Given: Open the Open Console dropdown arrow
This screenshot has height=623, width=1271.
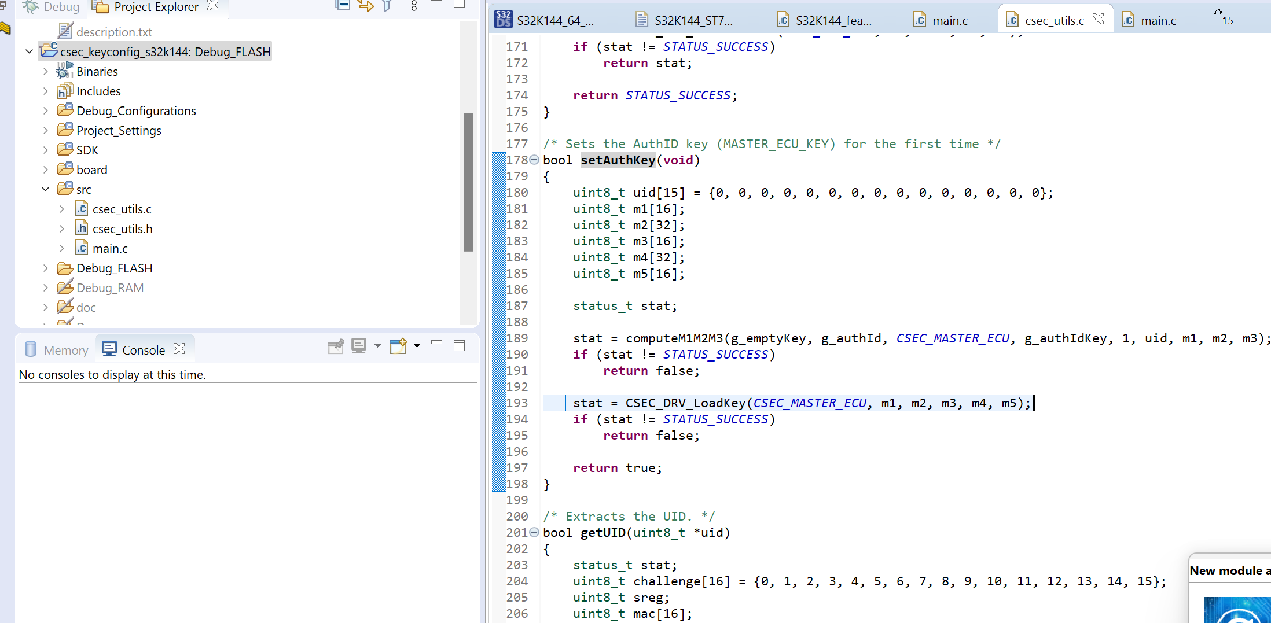Looking at the screenshot, I should tap(416, 346).
